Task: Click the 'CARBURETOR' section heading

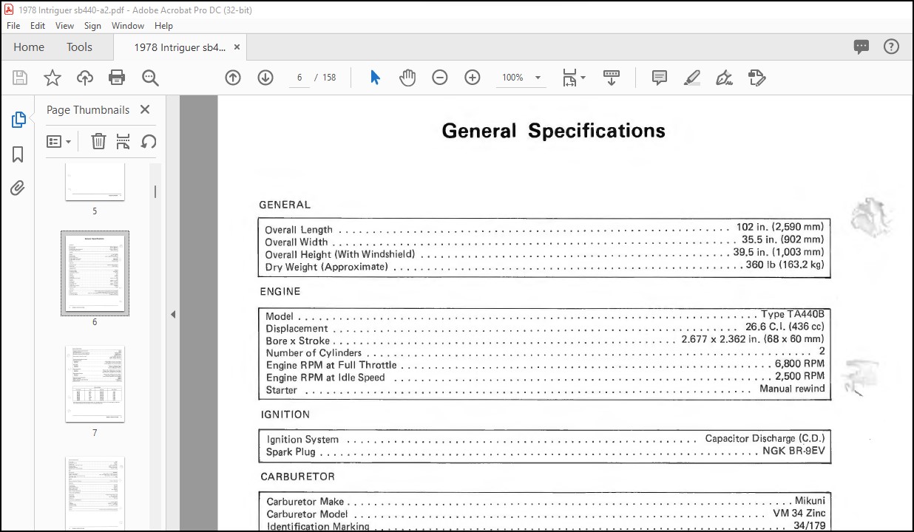Action: click(x=297, y=477)
